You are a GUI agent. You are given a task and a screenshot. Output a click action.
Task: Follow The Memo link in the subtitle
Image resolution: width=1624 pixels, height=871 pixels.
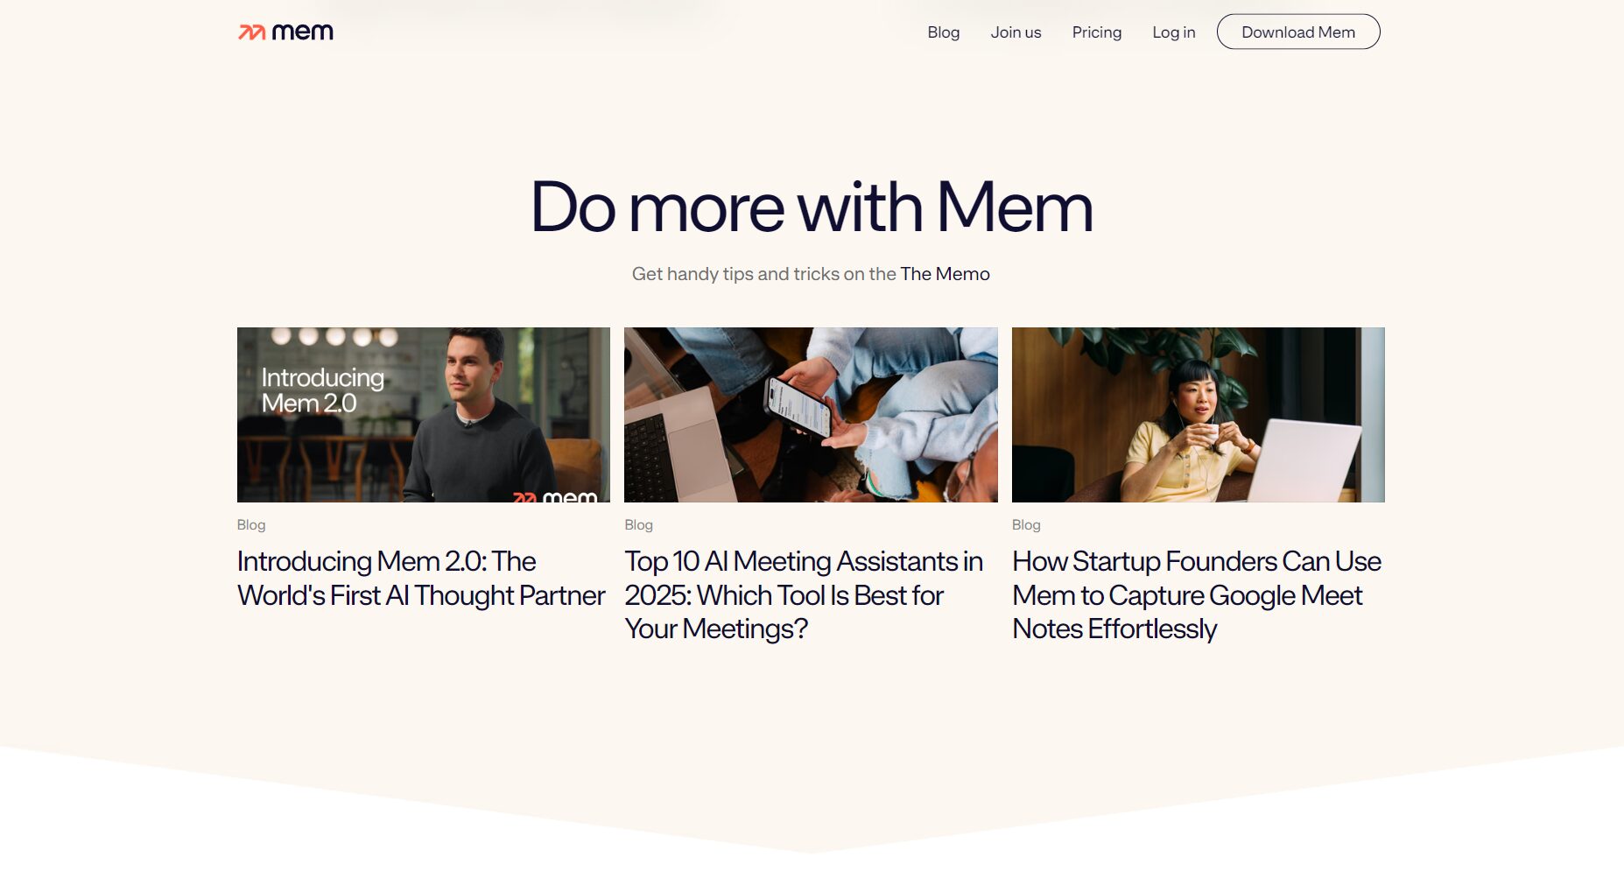[x=945, y=274]
